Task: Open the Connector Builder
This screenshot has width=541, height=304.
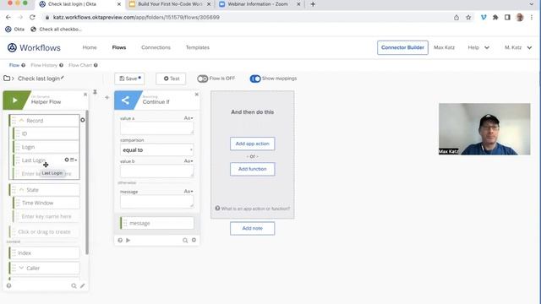Action: point(402,47)
